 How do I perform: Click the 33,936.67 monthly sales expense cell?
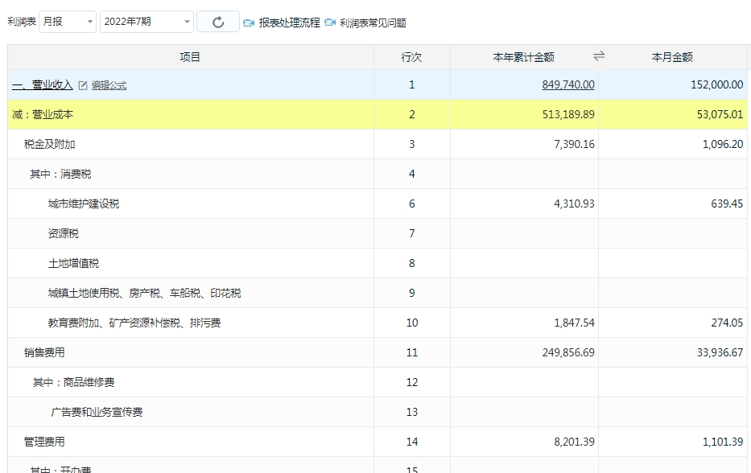click(x=673, y=352)
